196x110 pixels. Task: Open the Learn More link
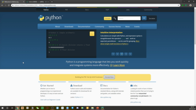coord(119,65)
